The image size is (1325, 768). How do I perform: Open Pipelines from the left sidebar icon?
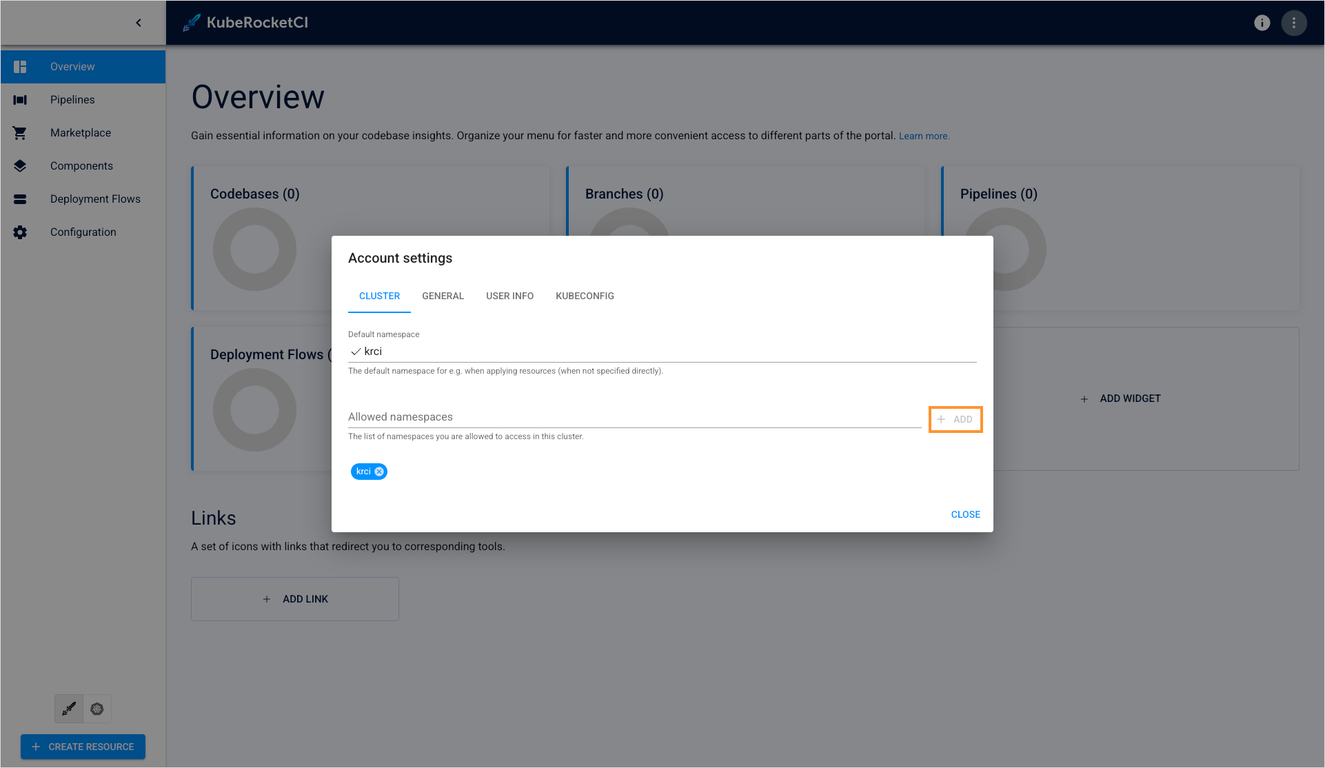point(19,99)
